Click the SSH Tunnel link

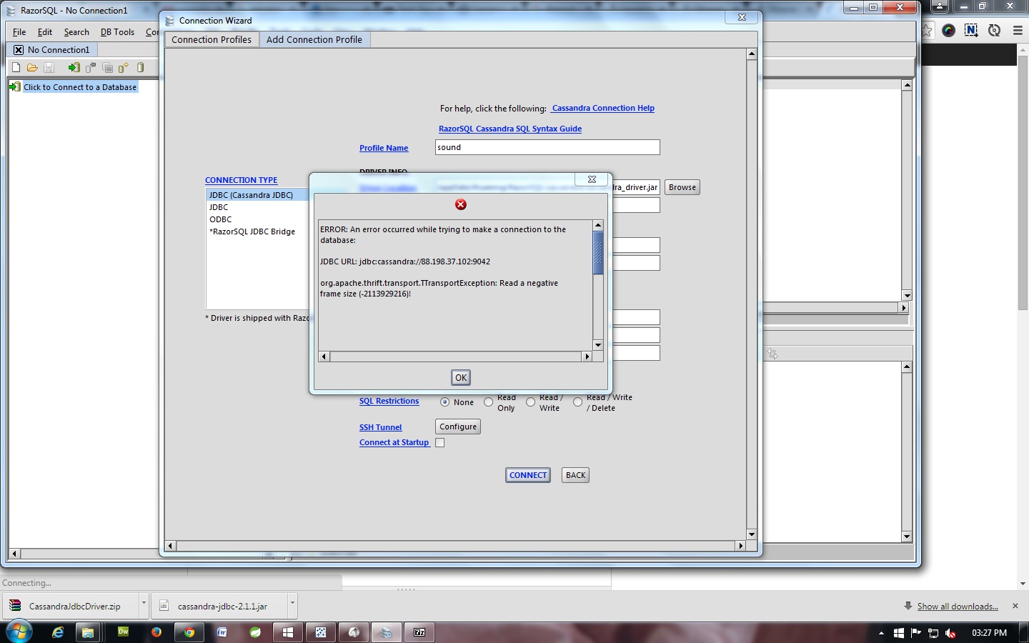tap(380, 428)
